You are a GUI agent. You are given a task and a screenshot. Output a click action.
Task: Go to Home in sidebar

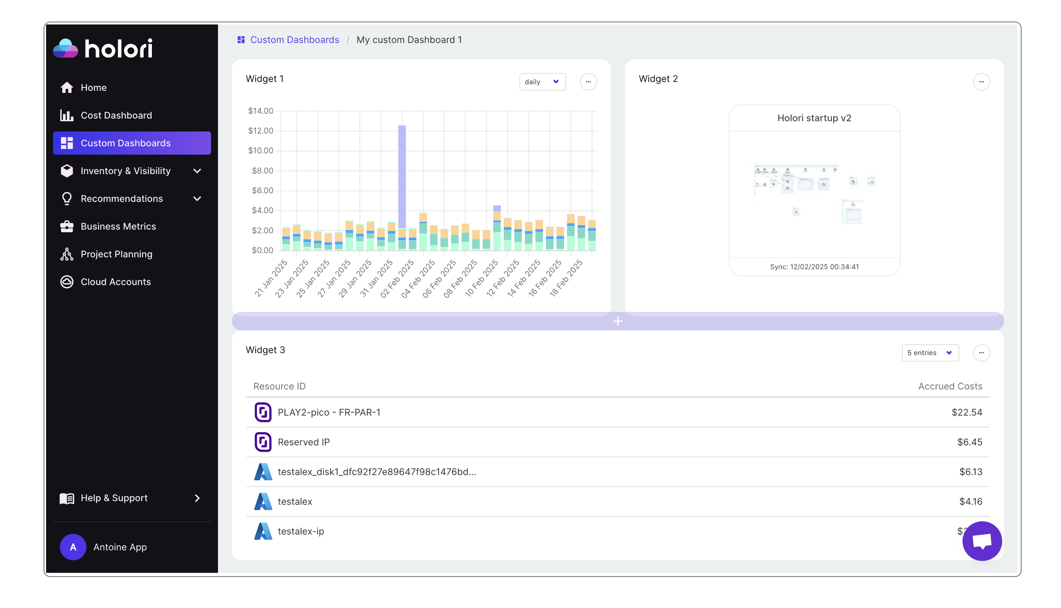pyautogui.click(x=132, y=88)
